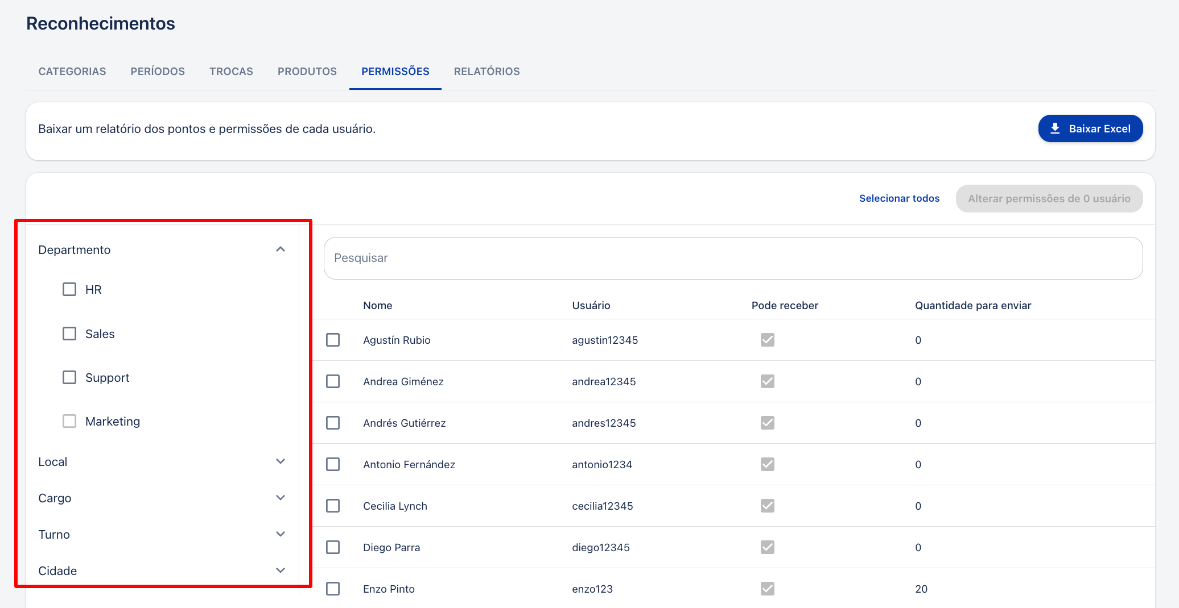Switch to the TROCAS tab
1179x608 pixels.
pos(231,72)
